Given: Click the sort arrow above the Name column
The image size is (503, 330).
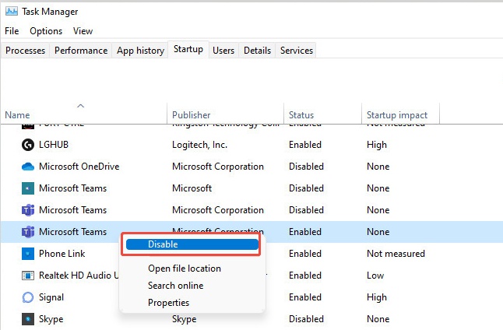Looking at the screenshot, I should (80, 106).
